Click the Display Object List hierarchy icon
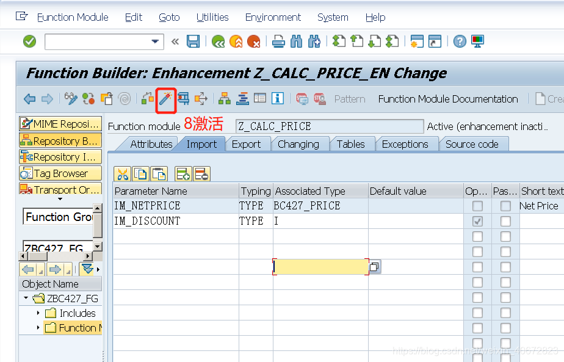 (x=225, y=99)
